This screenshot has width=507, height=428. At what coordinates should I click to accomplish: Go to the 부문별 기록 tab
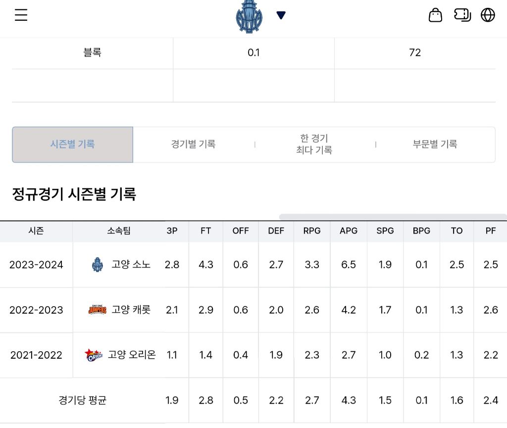click(x=435, y=145)
